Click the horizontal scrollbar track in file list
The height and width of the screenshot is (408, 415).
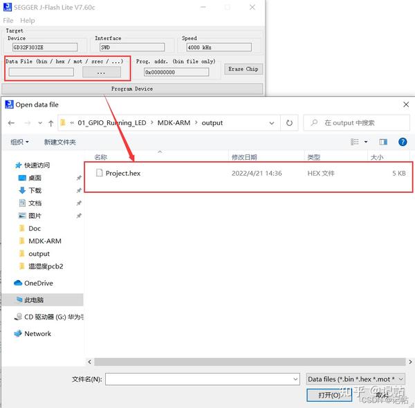[250, 362]
